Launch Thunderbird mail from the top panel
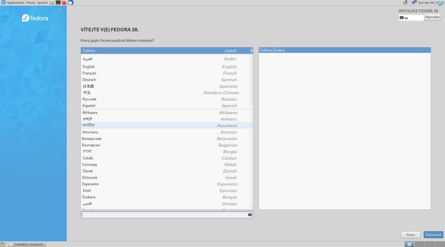The width and height of the screenshot is (445, 247). (71, 3)
